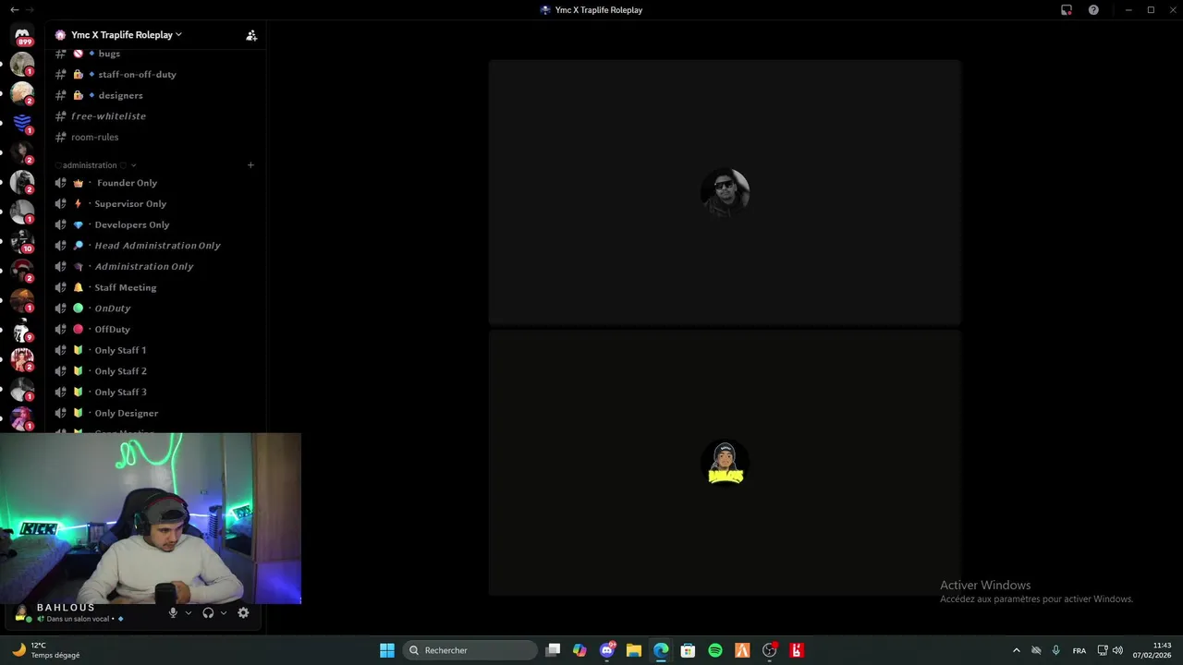Image resolution: width=1183 pixels, height=665 pixels.
Task: Switch the FRA keyboard language
Action: coord(1079,650)
